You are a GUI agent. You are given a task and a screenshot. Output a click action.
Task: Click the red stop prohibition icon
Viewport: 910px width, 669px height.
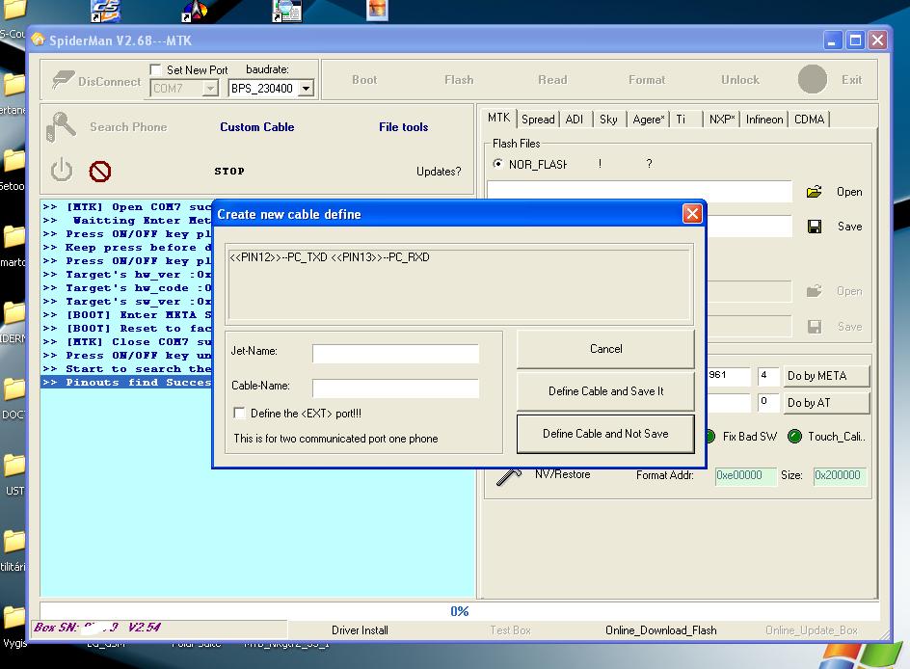pos(100,172)
